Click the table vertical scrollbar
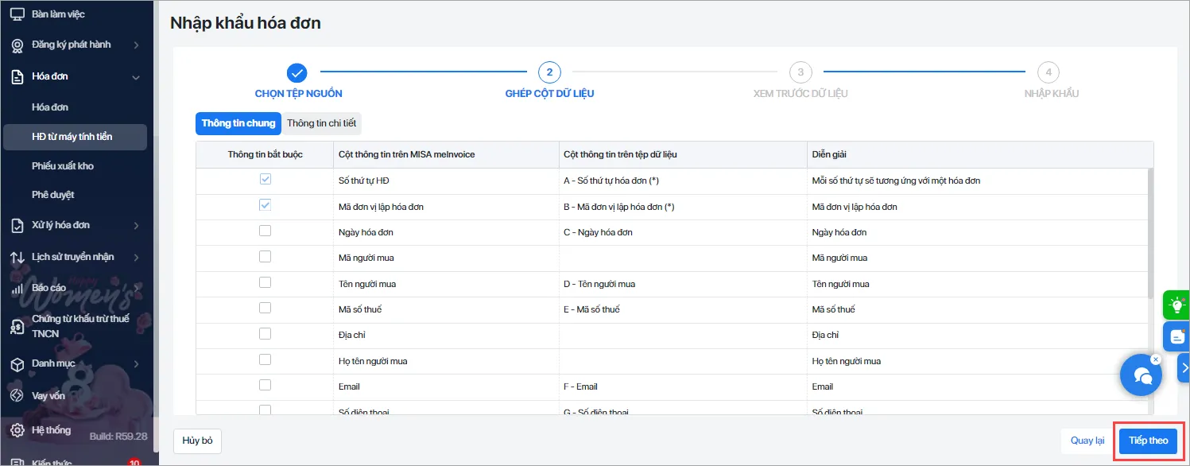 [1149, 235]
